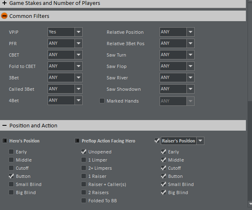Check the Folded To BB option
Screen dimensions: 252x210
[x=83, y=201]
